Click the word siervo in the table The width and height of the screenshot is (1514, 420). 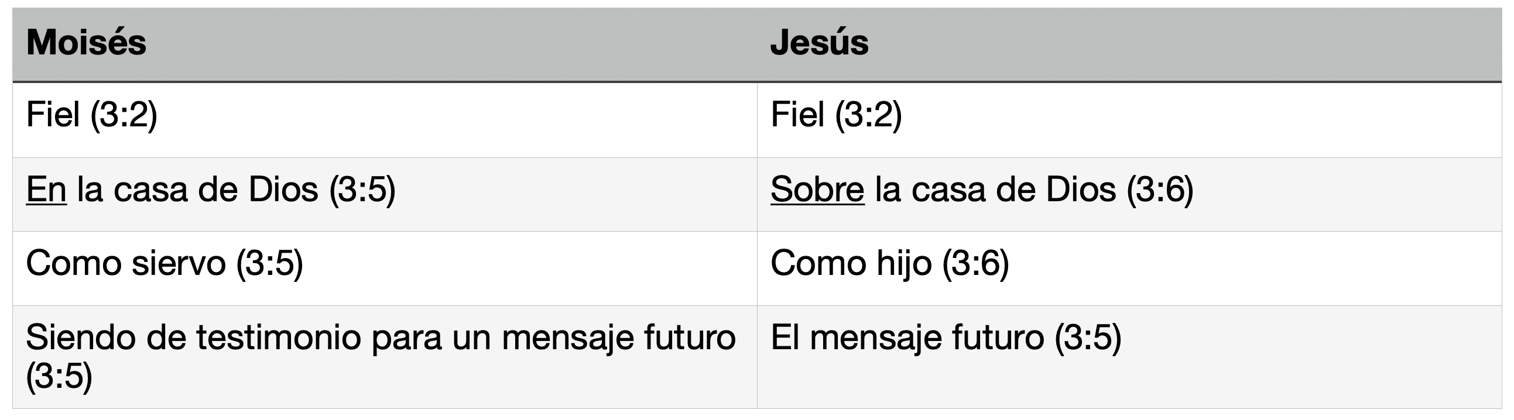179,263
